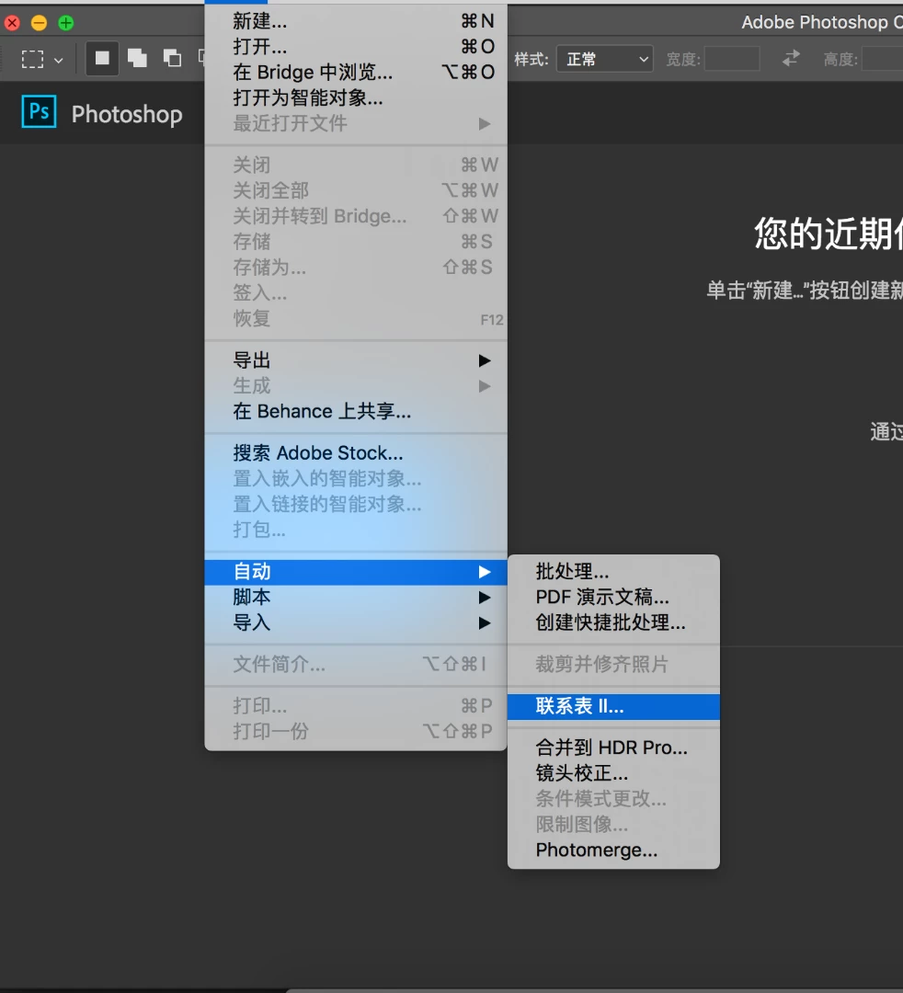Select 在 Bridge 中浏览... menu item
The image size is (903, 993).
[356, 73]
